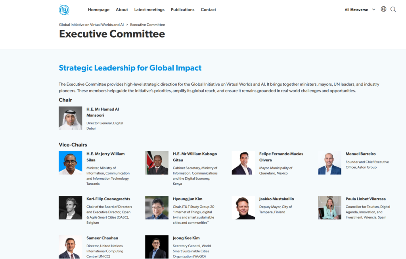Select Karl-Filip Coenegrachts' black-and-white photo
This screenshot has width=406, height=259.
[x=71, y=208]
